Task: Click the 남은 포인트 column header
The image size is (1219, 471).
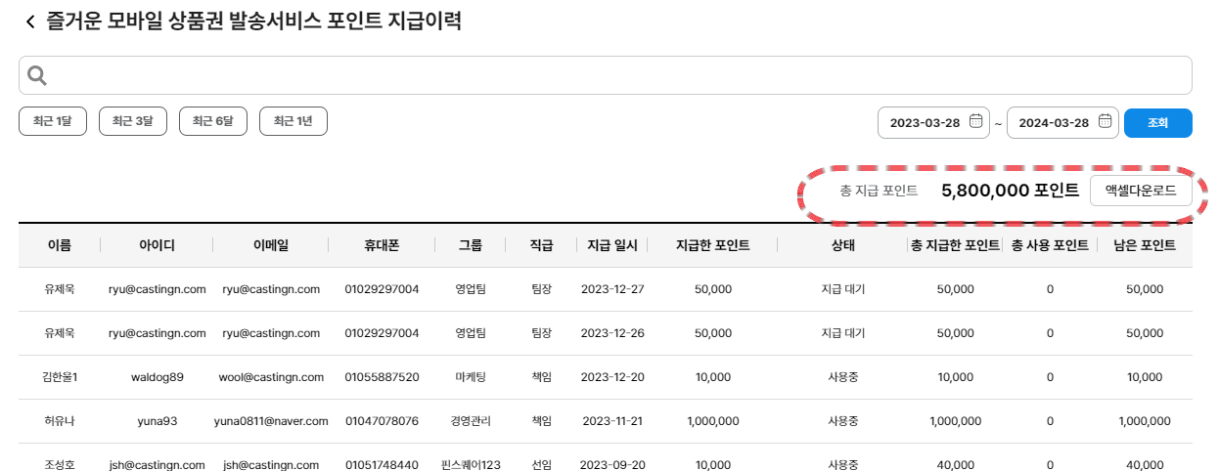Action: [x=1144, y=245]
